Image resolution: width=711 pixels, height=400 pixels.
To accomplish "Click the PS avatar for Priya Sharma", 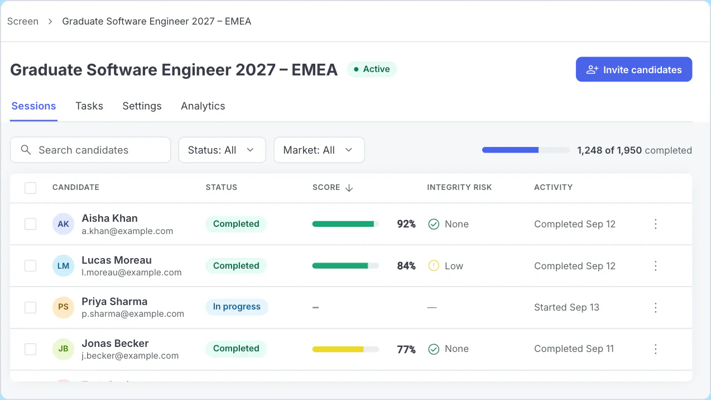I will tap(63, 307).
